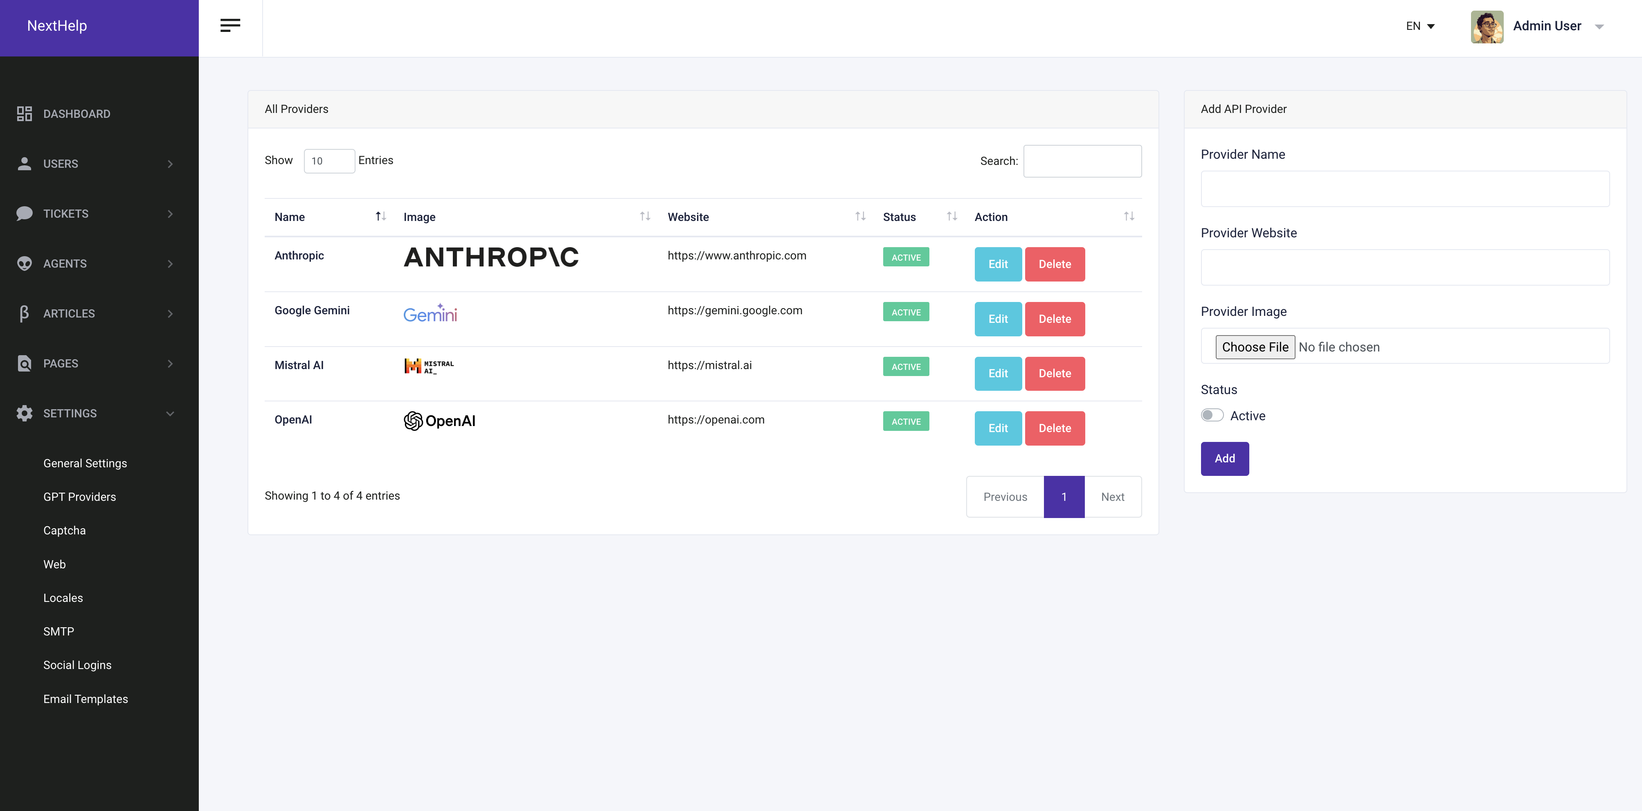This screenshot has width=1642, height=811.
Task: Delete the Anthropic provider
Action: [1054, 264]
